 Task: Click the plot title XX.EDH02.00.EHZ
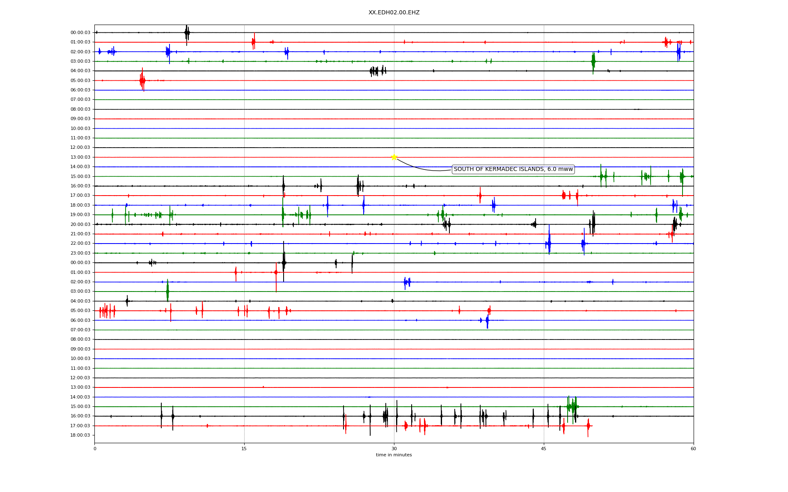[x=394, y=13]
